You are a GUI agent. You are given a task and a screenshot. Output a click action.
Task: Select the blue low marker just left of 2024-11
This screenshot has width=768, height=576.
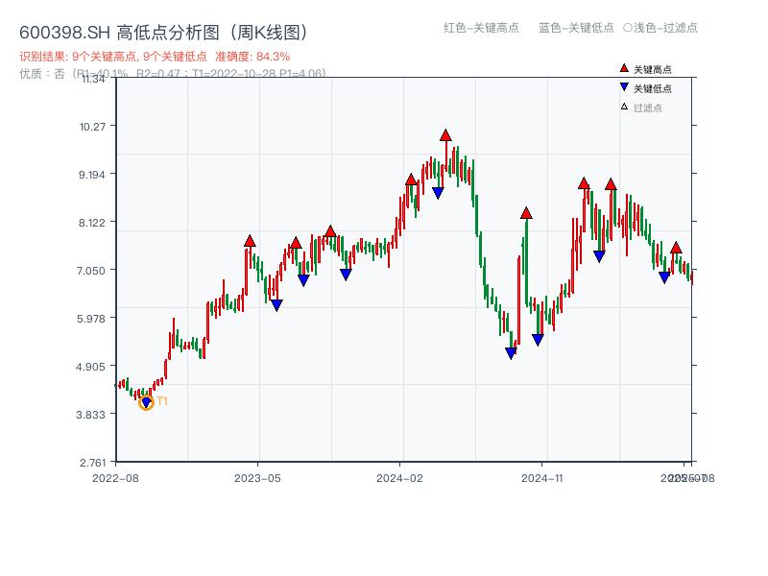538,340
